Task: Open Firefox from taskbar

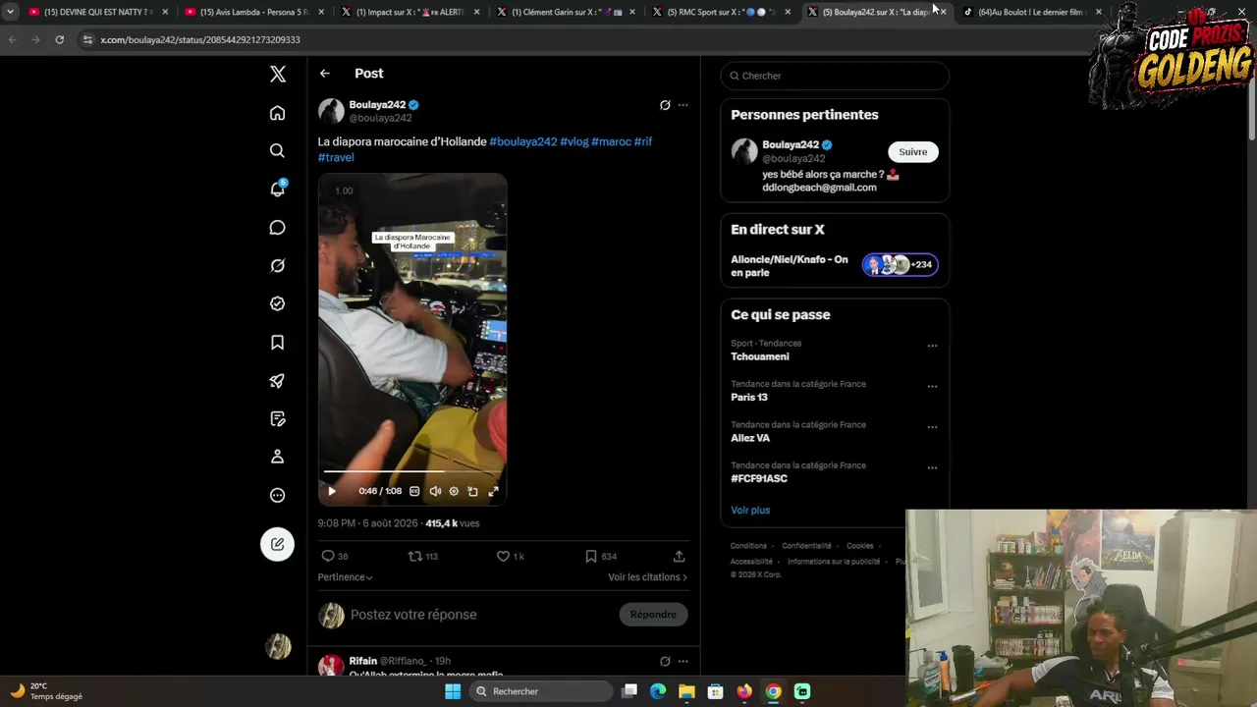Action: point(744,691)
